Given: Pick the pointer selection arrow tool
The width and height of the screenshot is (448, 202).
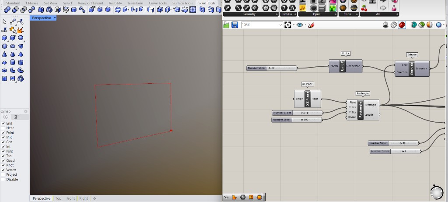Looking at the screenshot, I should click(x=4, y=22).
